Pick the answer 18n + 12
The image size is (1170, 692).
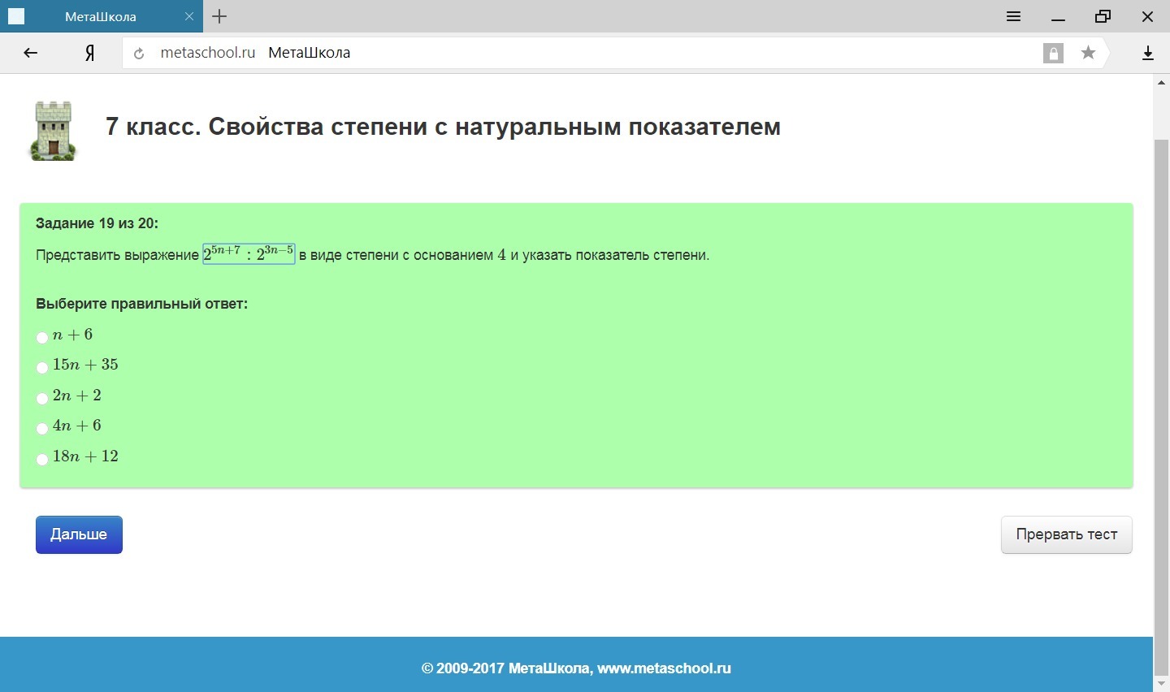(42, 459)
